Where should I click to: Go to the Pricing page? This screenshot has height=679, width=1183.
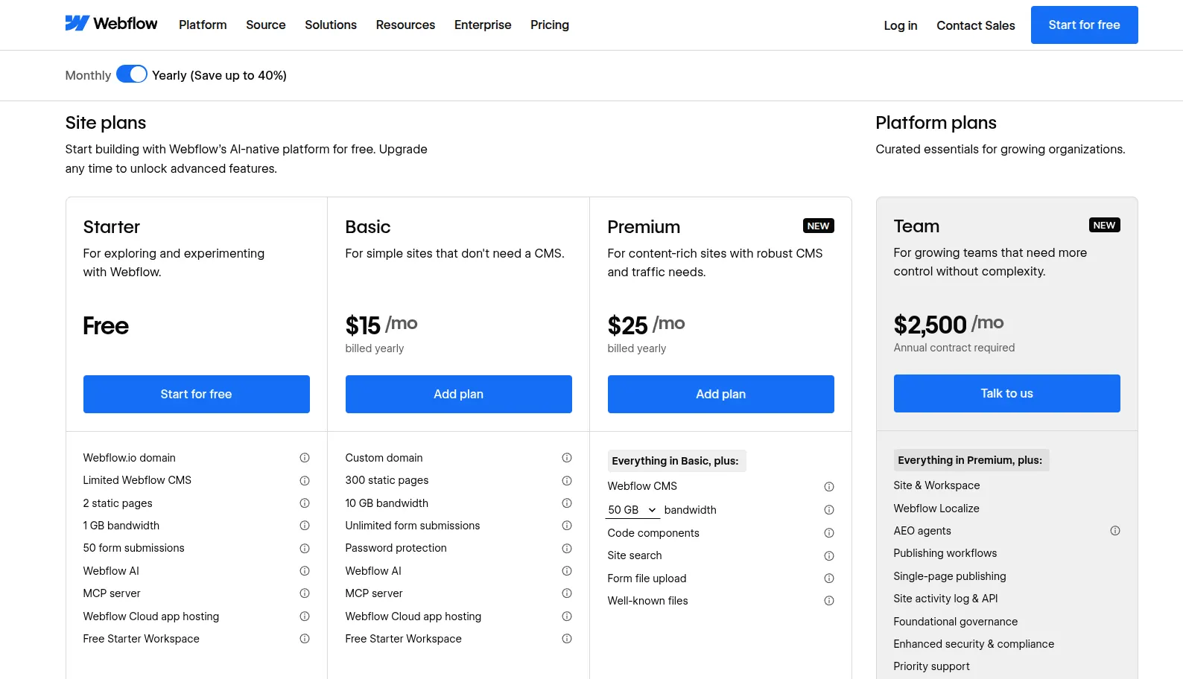(550, 25)
